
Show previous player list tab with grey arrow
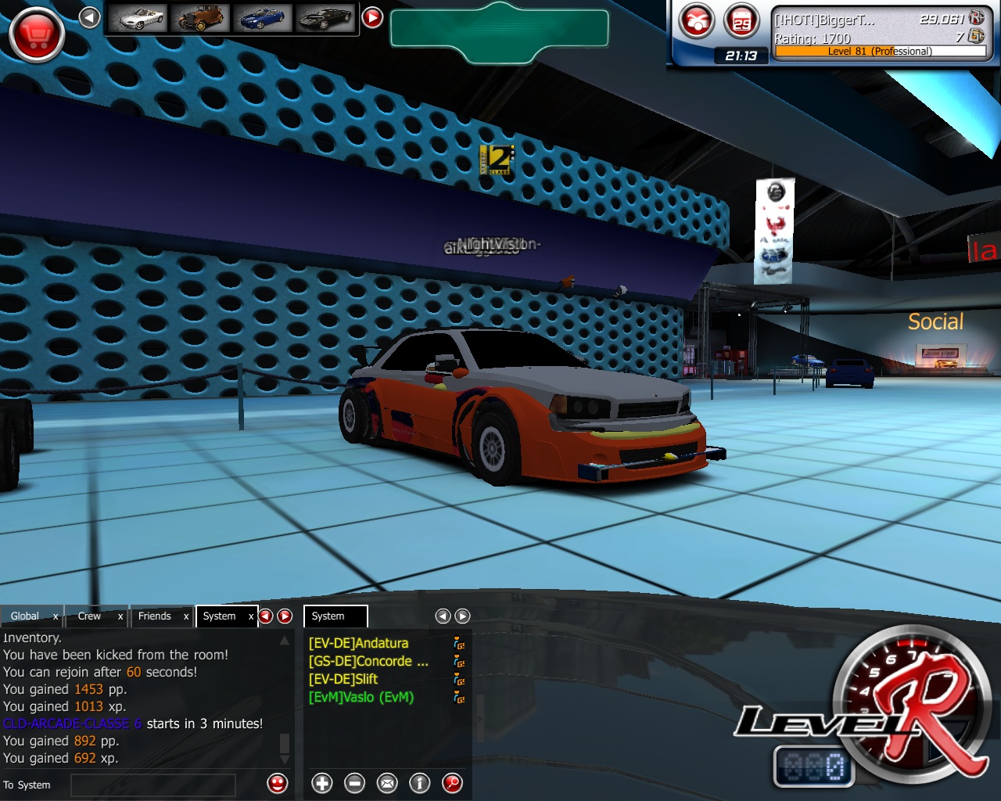coord(443,616)
